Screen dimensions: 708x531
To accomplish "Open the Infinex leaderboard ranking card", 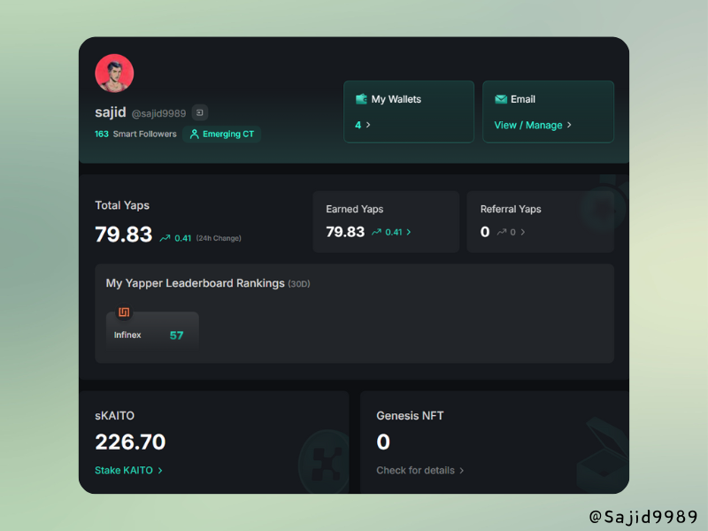I will pos(152,331).
